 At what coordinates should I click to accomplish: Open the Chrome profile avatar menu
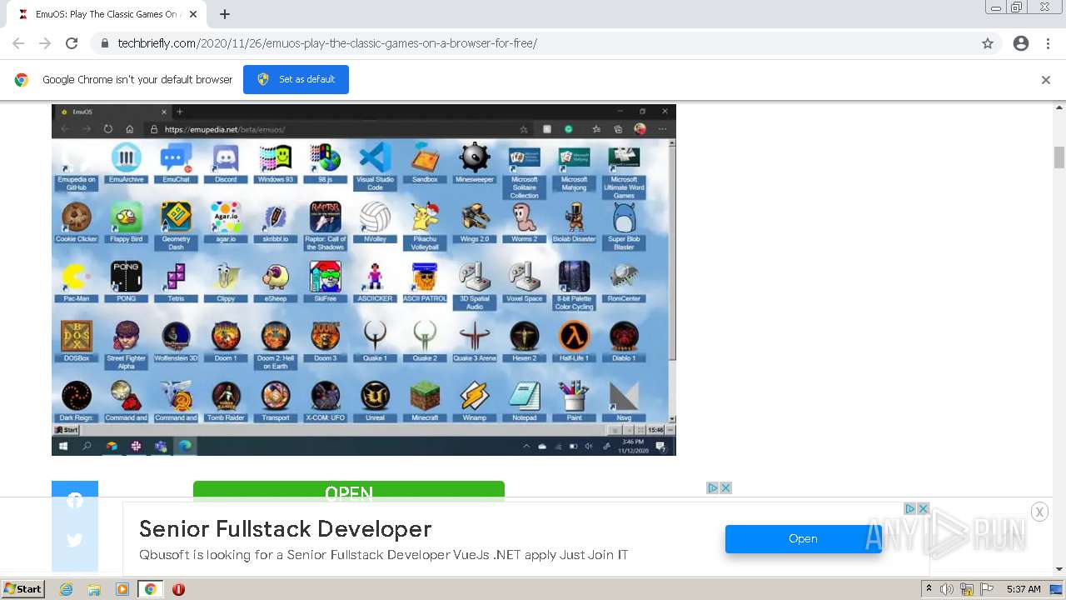(x=1021, y=43)
